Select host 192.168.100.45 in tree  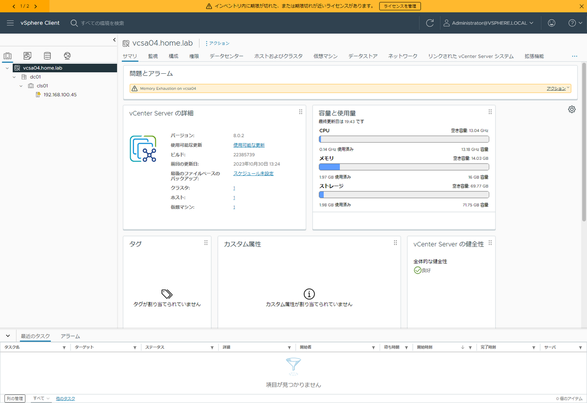point(60,94)
